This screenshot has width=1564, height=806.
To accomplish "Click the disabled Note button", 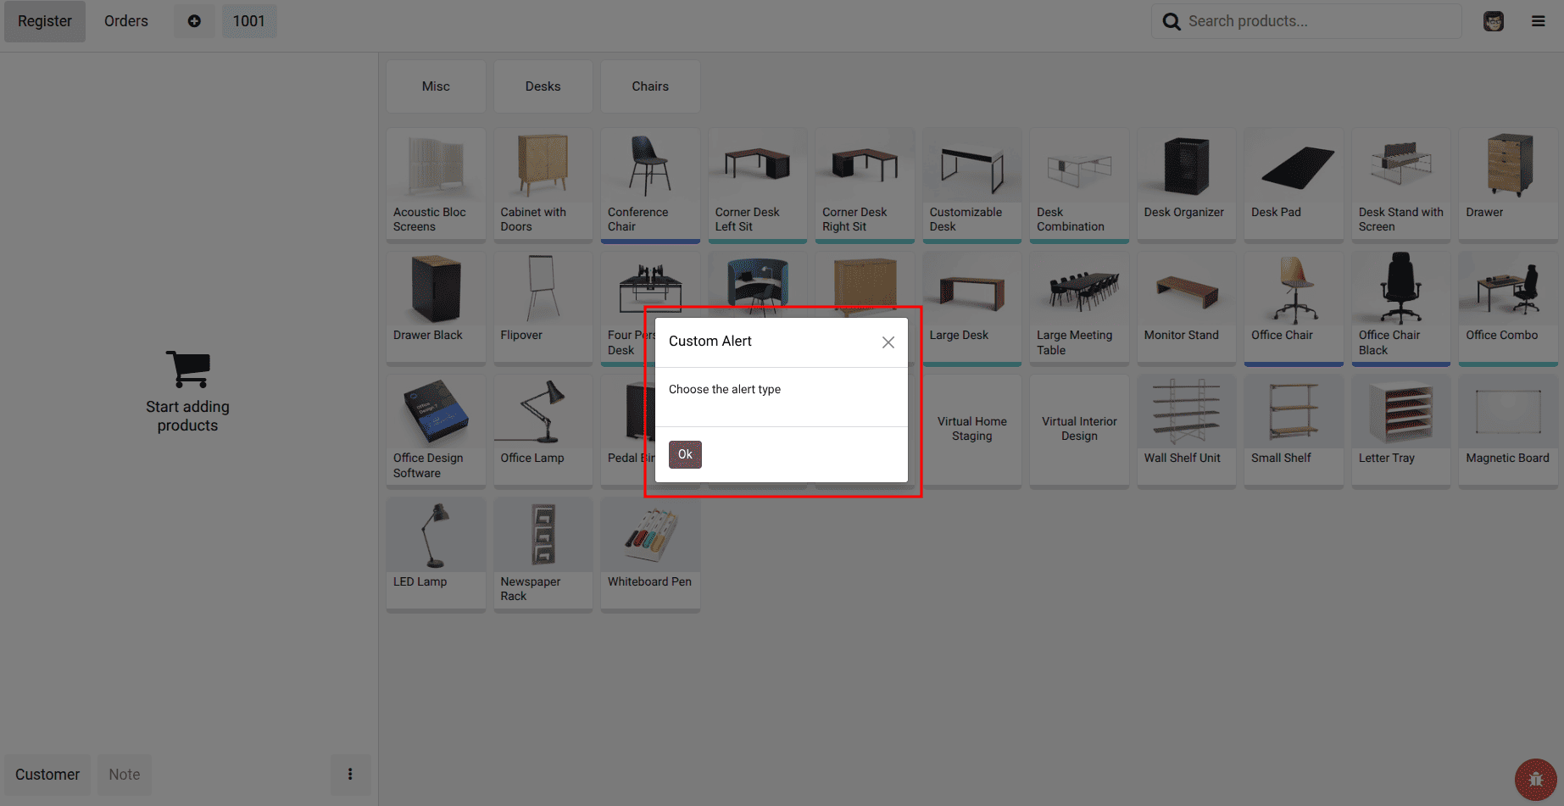I will tap(124, 774).
